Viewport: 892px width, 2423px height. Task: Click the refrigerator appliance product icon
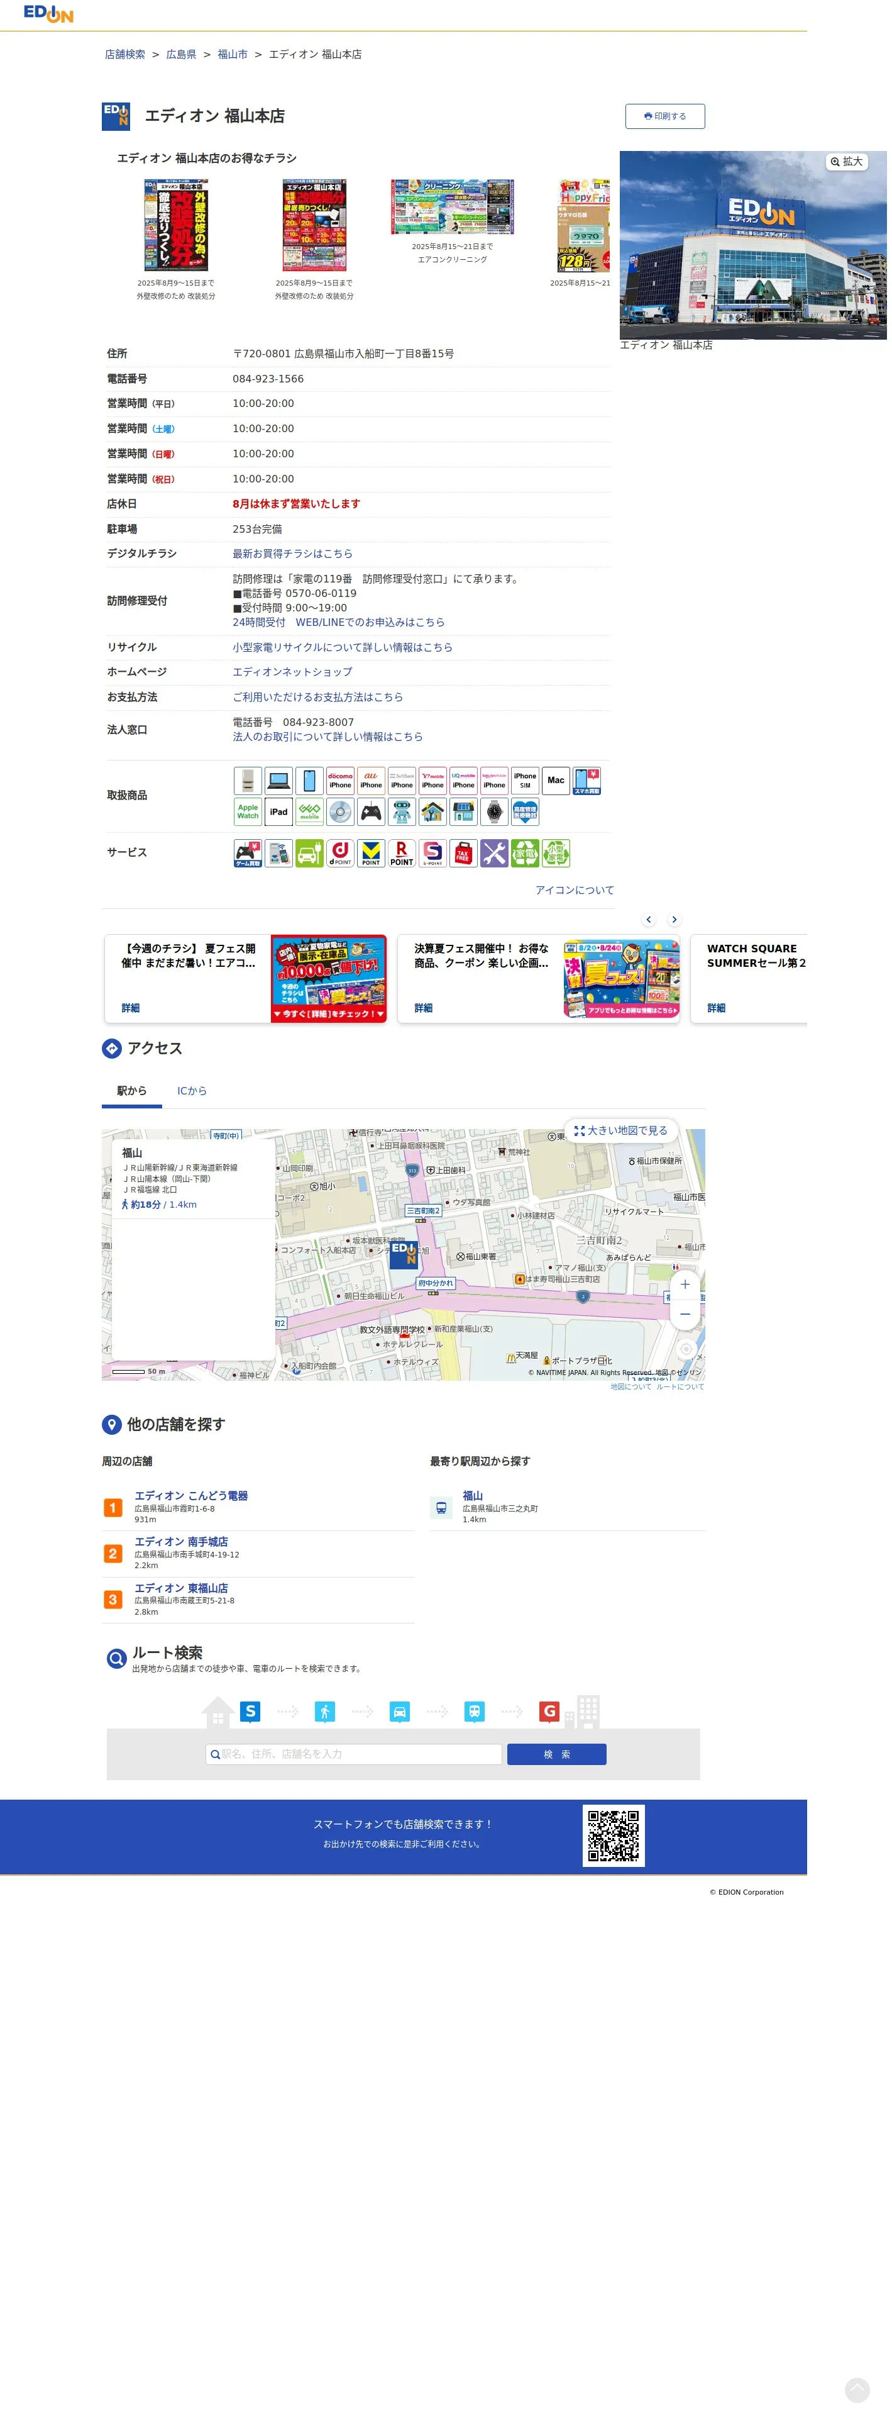pyautogui.click(x=247, y=781)
